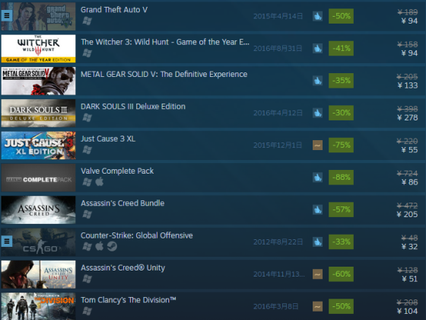Click mixed review icon for Just Cause 3 XL

(317, 145)
